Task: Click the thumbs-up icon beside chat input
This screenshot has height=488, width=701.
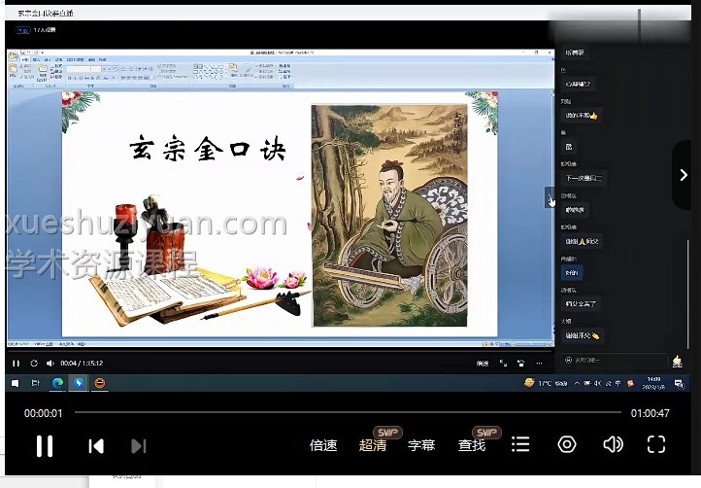Action: point(677,361)
